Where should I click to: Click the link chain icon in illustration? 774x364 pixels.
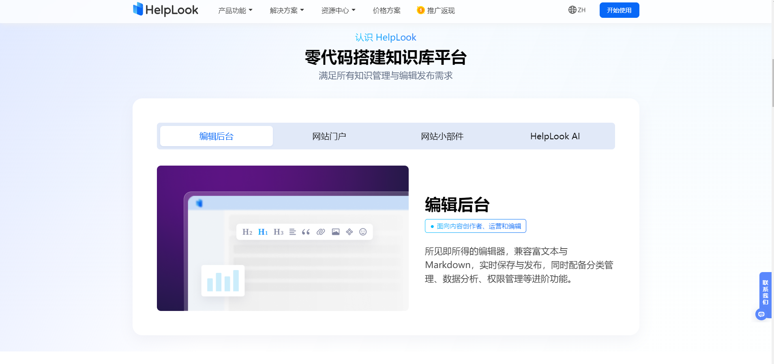point(321,232)
